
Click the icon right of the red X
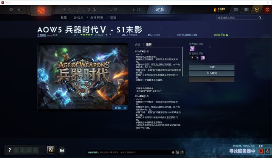267,151
